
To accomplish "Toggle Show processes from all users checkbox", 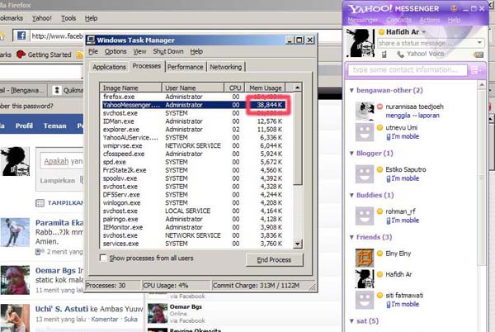I will 103,258.
